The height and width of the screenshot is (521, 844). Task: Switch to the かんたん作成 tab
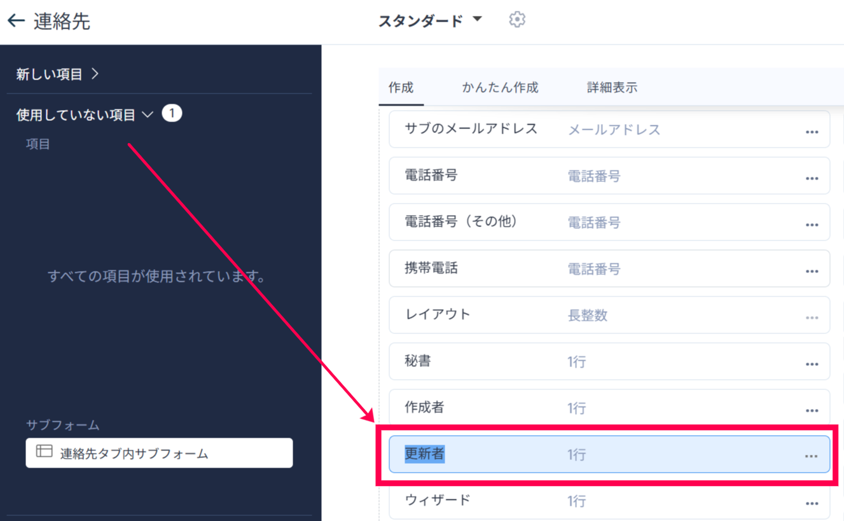click(x=500, y=88)
